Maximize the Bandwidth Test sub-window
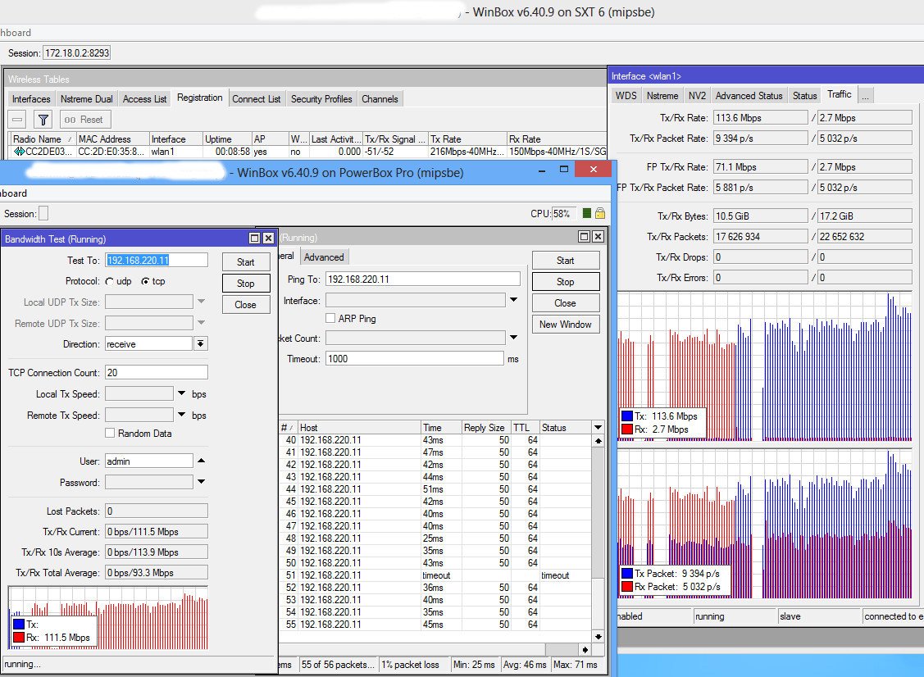This screenshot has width=924, height=677. pos(254,238)
